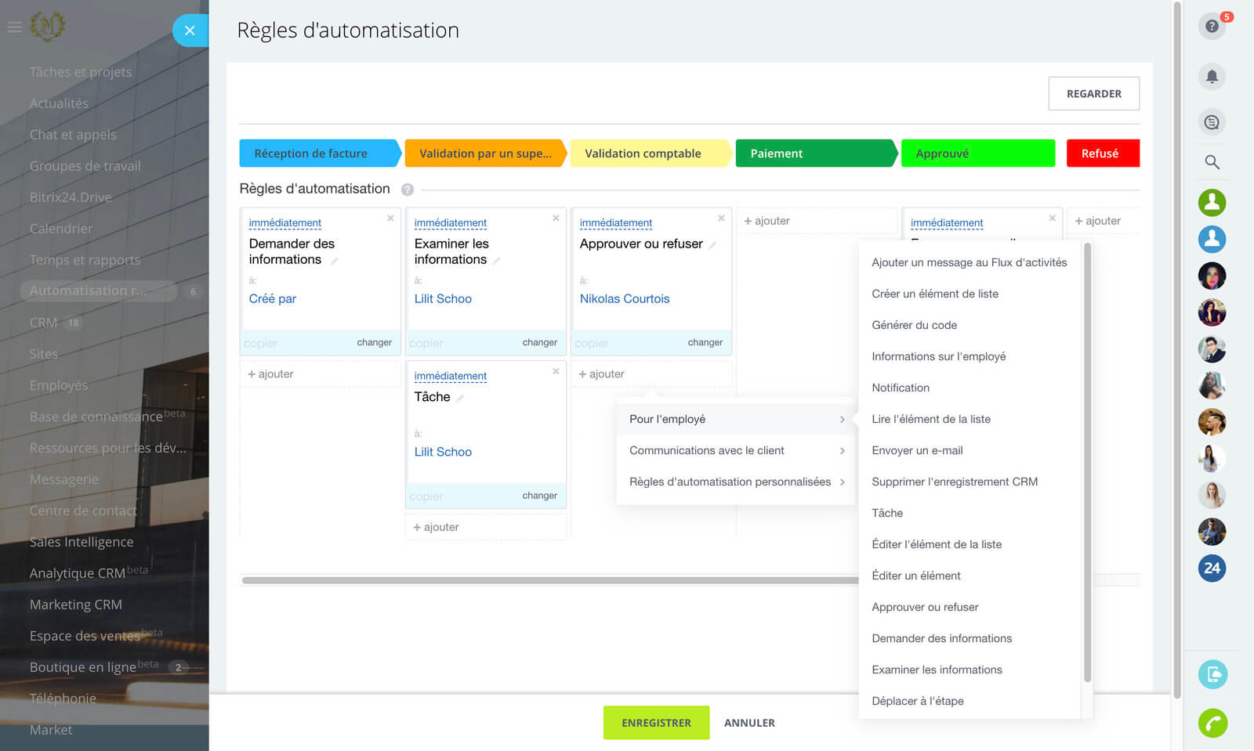The image size is (1254, 751).
Task: Expand the Pour l'employé submenu
Action: pyautogui.click(x=735, y=420)
